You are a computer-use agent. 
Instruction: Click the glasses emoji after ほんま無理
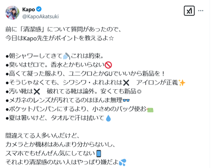point(126,100)
